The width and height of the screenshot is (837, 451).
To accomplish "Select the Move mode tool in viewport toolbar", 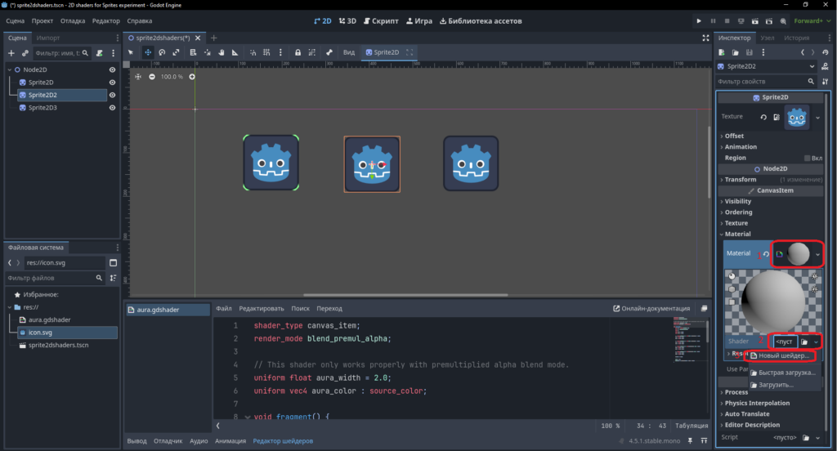I will (x=148, y=52).
